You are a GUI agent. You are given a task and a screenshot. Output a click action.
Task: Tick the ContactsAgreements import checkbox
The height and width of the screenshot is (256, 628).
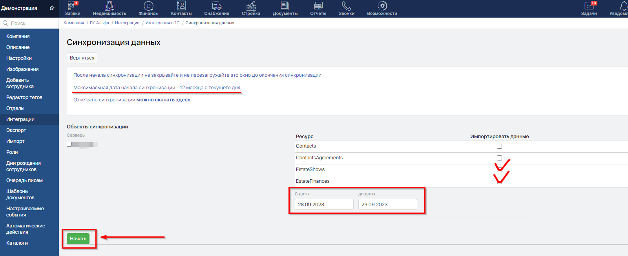(x=499, y=158)
